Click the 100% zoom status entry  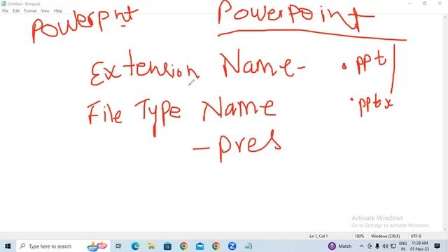[359, 236]
